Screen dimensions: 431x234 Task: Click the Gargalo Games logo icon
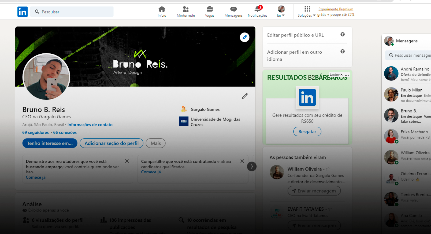pos(184,109)
